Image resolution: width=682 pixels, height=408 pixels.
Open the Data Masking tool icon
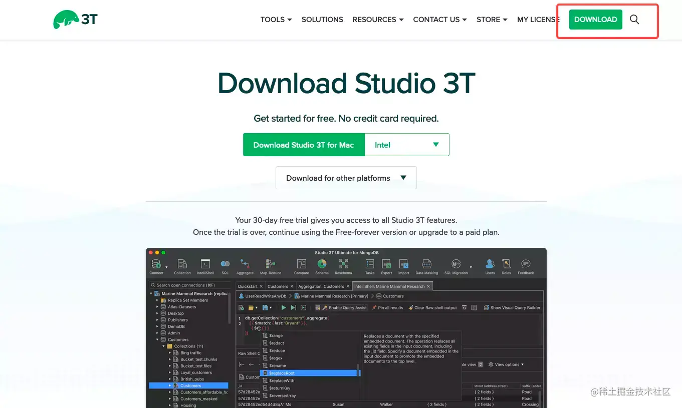pyautogui.click(x=427, y=266)
